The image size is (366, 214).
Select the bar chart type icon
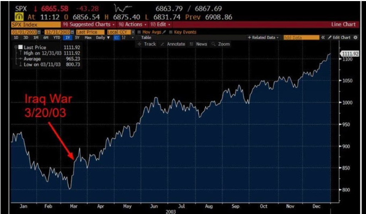pos(124,37)
